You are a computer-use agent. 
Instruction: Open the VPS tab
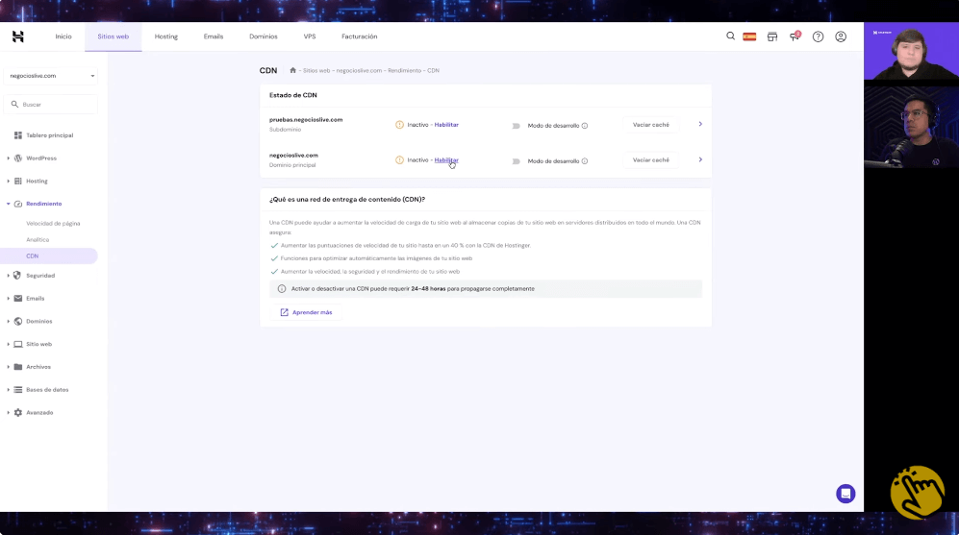310,36
